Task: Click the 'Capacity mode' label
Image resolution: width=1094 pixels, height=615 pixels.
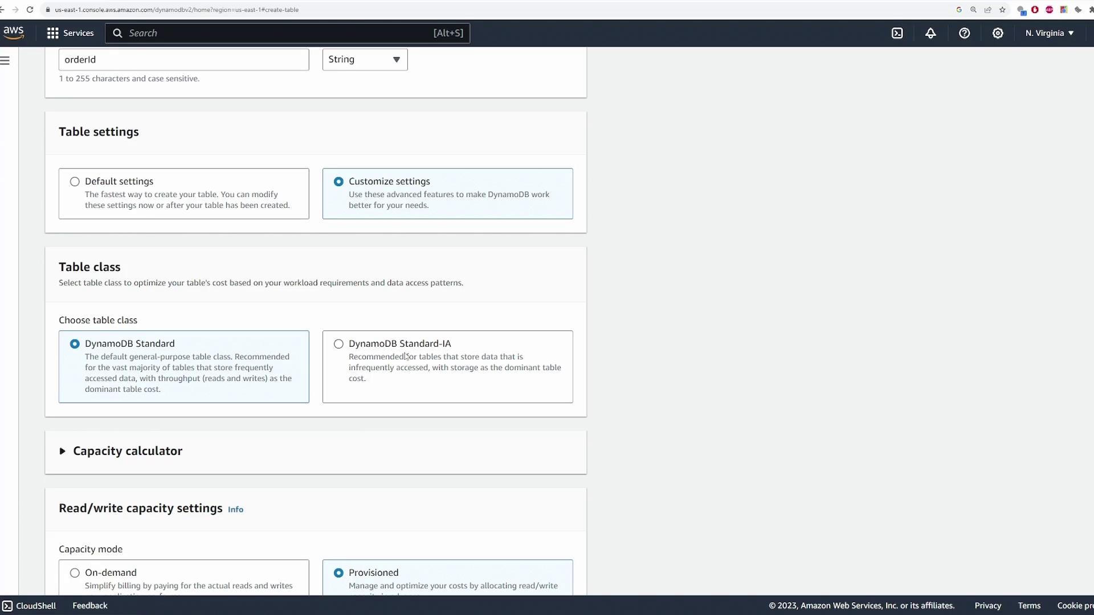Action: [91, 549]
